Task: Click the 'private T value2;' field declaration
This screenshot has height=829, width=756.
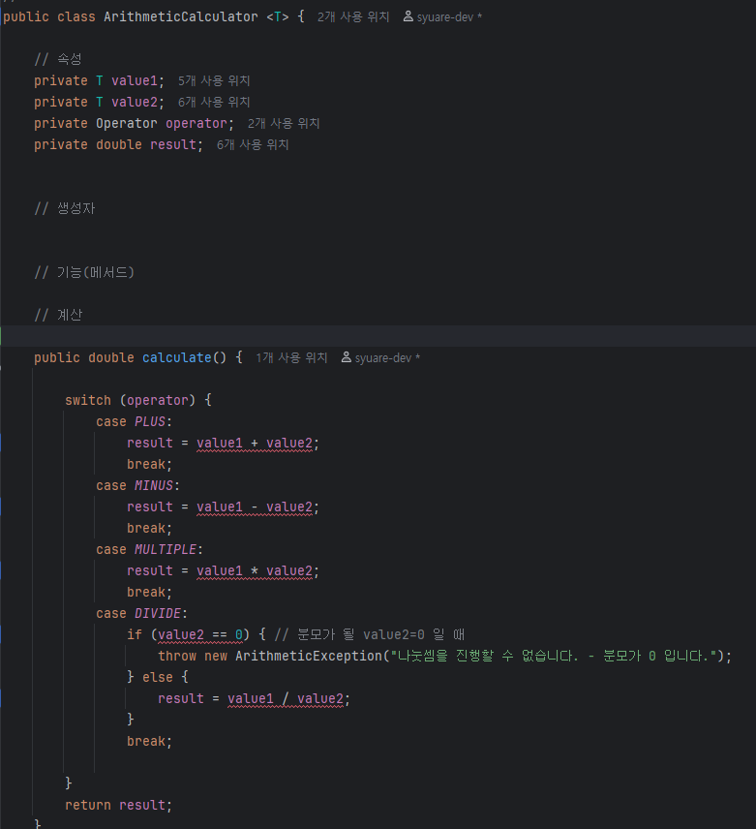Action: coord(100,102)
